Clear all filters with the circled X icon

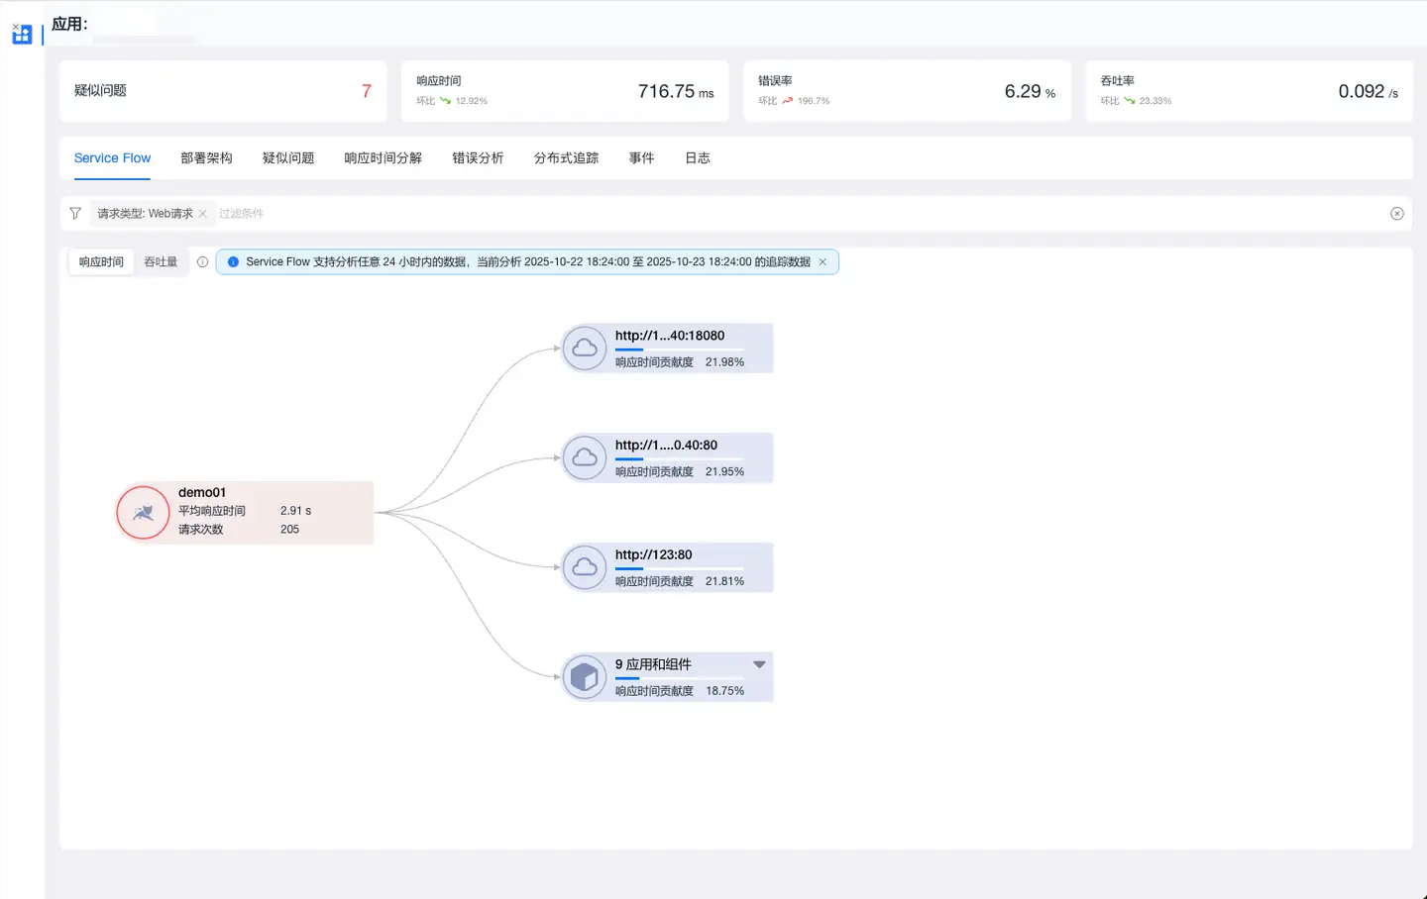(1396, 214)
